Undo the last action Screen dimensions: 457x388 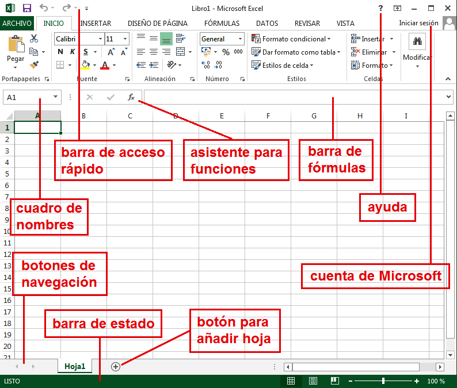click(44, 8)
